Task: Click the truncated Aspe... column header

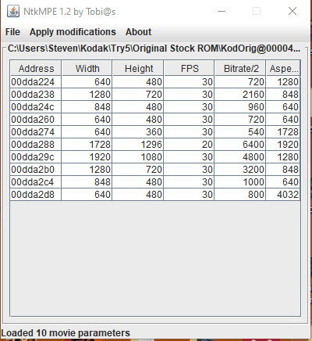Action: (283, 69)
